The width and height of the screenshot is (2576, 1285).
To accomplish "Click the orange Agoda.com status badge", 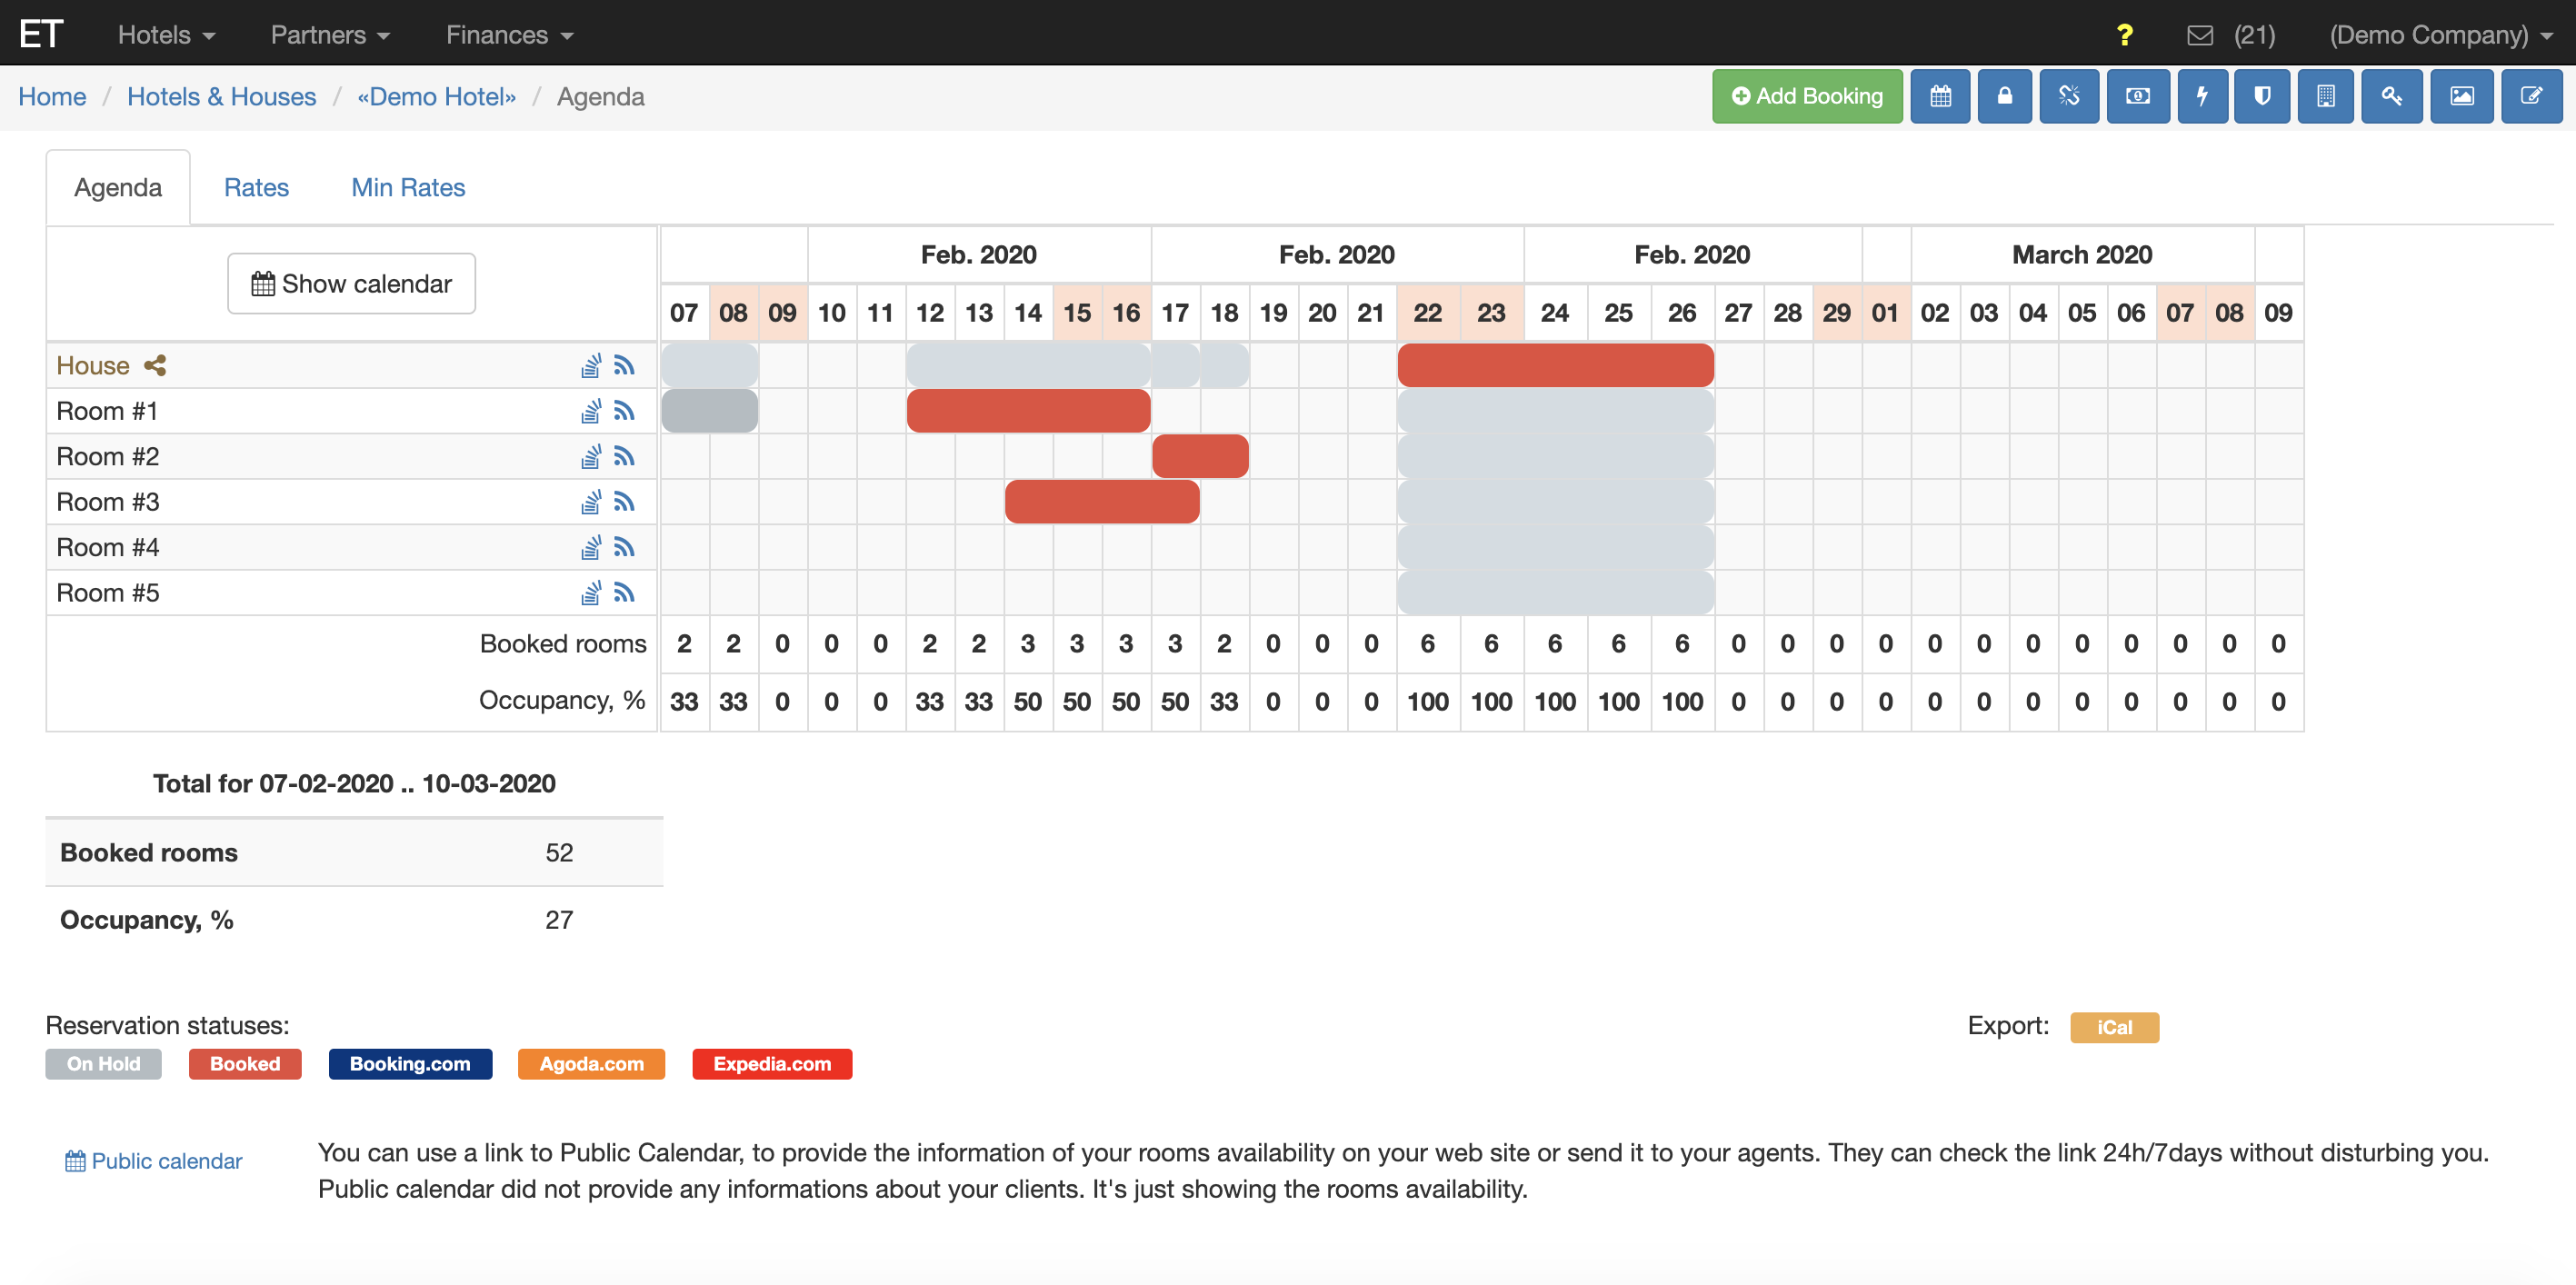I will pos(591,1064).
